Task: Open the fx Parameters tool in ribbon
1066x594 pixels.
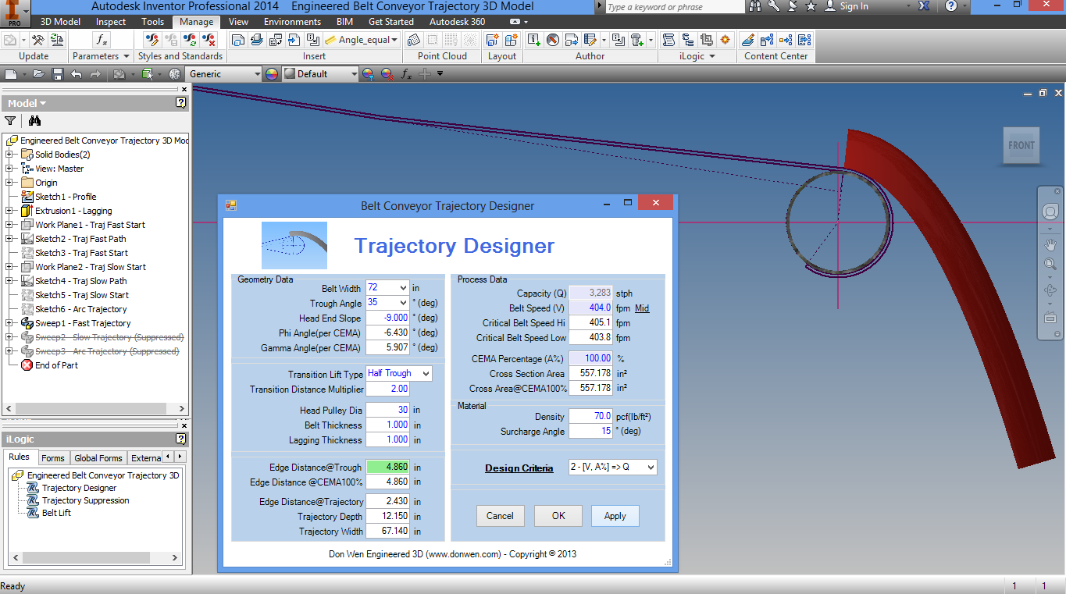Action: [102, 40]
